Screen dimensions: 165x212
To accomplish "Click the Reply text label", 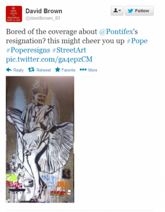I will coord(18,70).
